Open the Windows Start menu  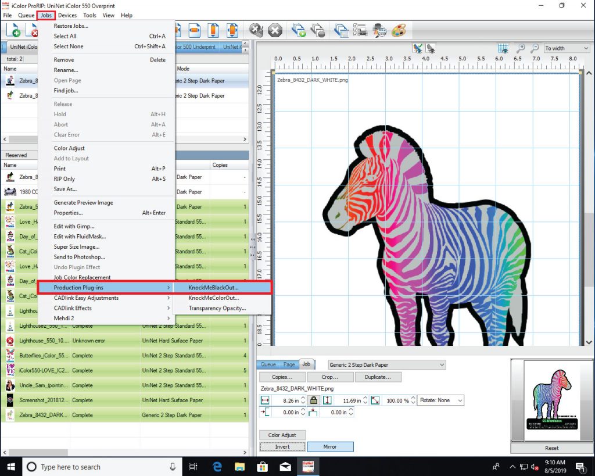pyautogui.click(x=11, y=467)
